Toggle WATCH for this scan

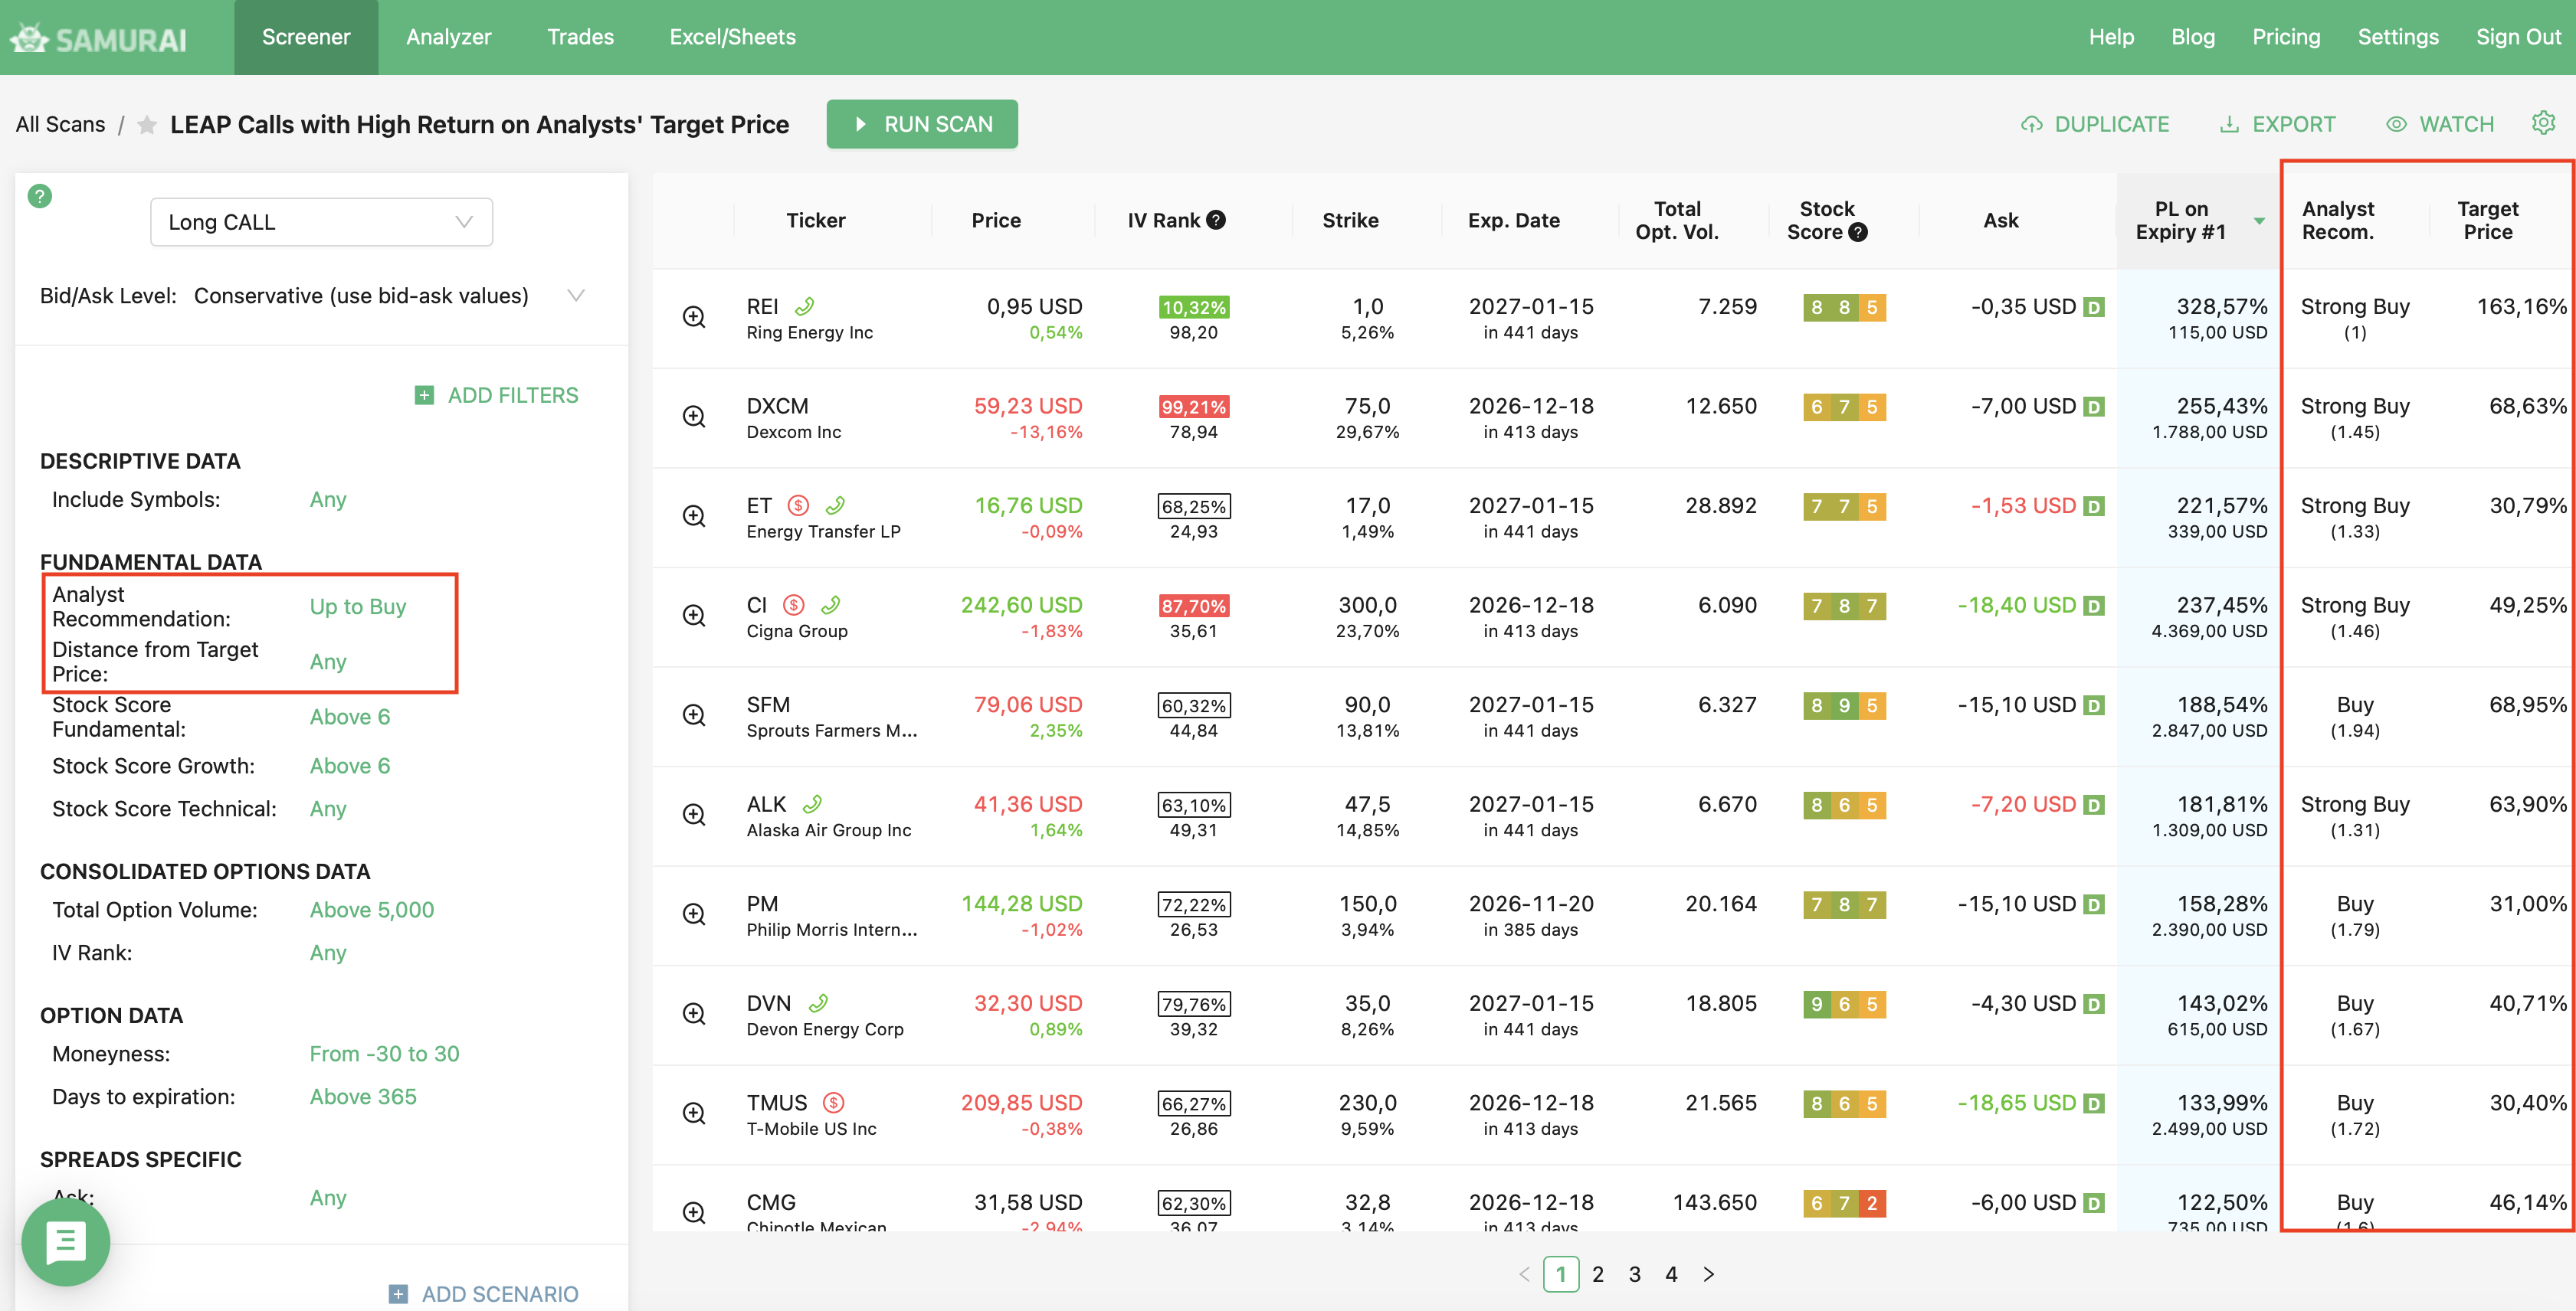2440,124
